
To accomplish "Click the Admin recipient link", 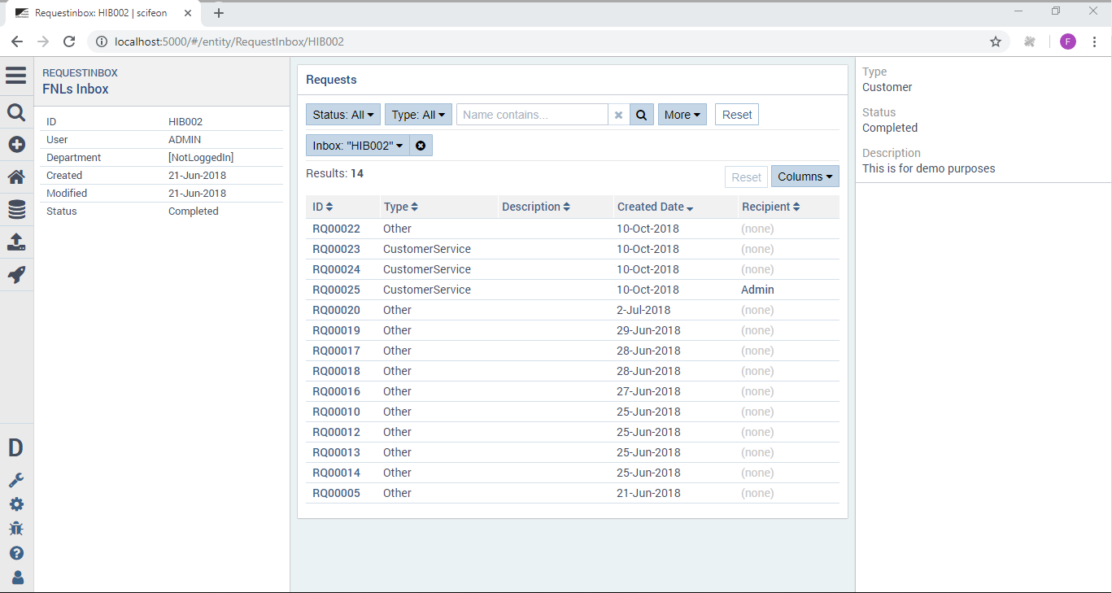I will tap(757, 290).
